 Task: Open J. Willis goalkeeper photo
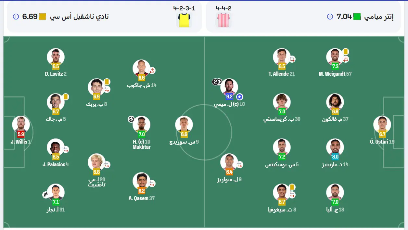pyautogui.click(x=21, y=124)
